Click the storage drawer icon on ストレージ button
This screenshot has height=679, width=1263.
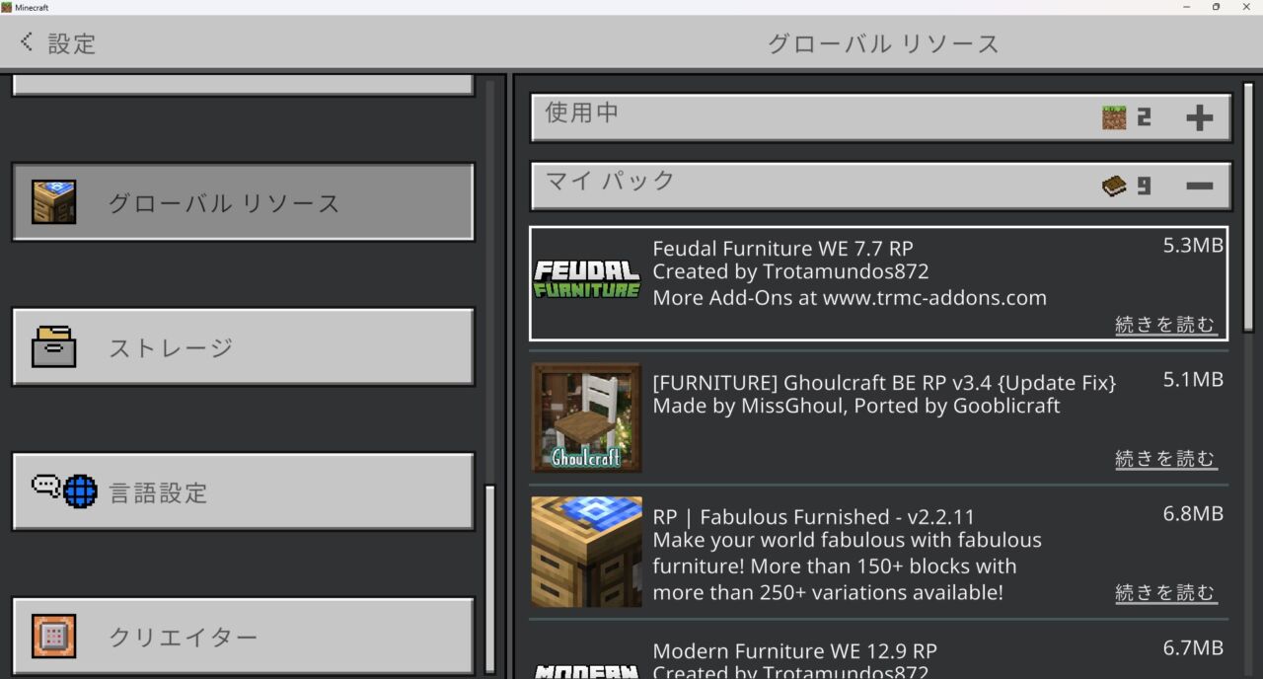[53, 347]
